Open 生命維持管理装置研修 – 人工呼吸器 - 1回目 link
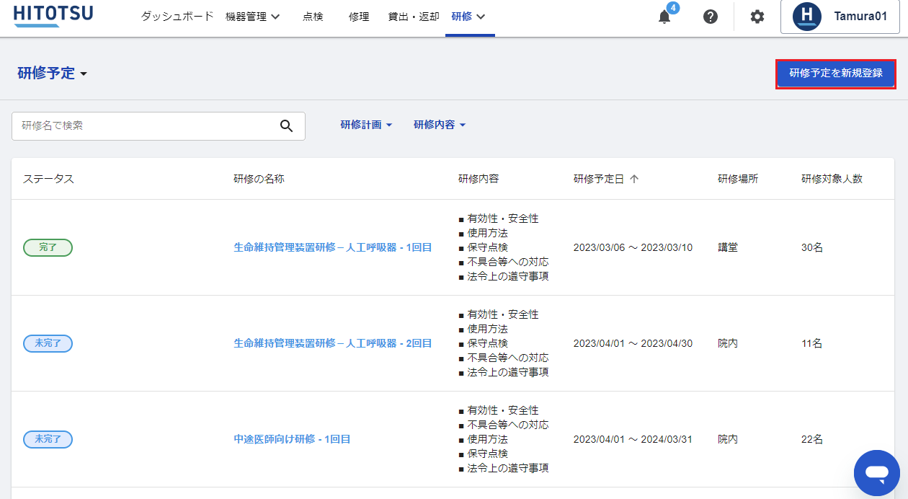 pyautogui.click(x=333, y=247)
